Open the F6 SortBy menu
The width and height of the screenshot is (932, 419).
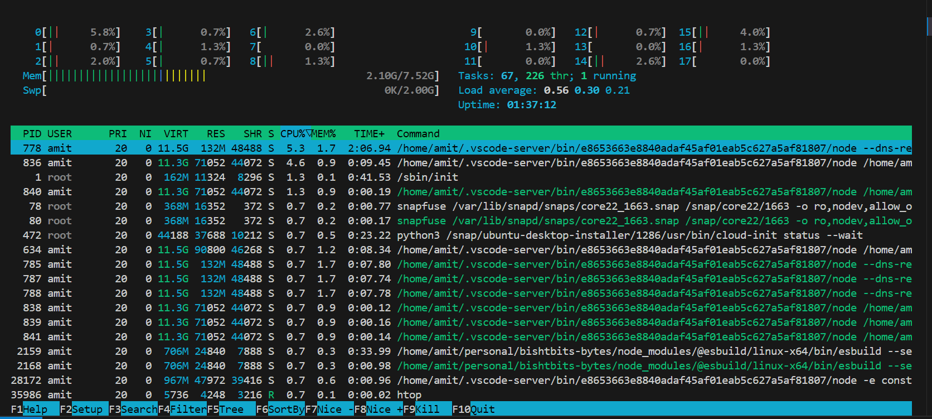pos(280,409)
